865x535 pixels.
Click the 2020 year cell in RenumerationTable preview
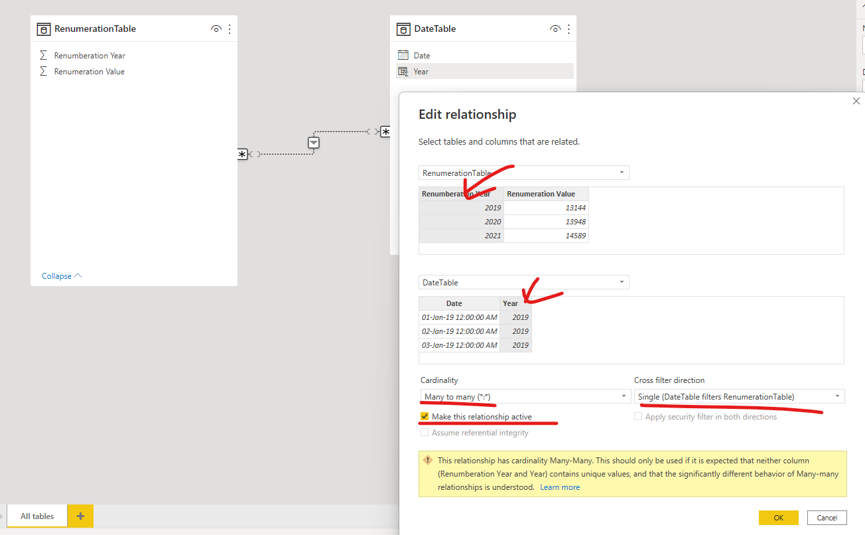[462, 222]
